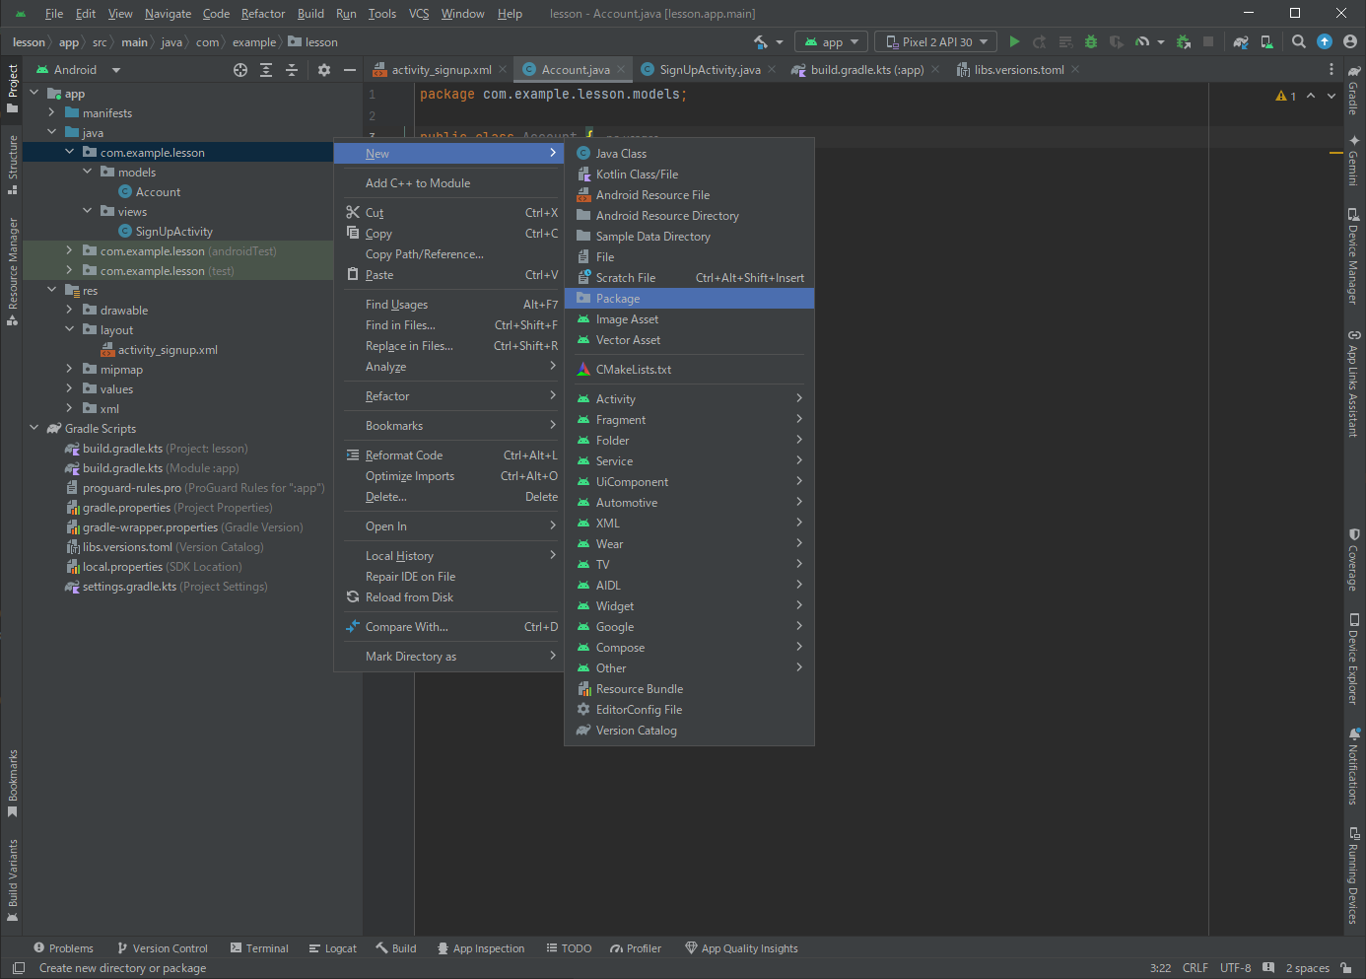The image size is (1366, 979).
Task: Sync Project with Gradle Files elephant icon
Action: (1241, 41)
